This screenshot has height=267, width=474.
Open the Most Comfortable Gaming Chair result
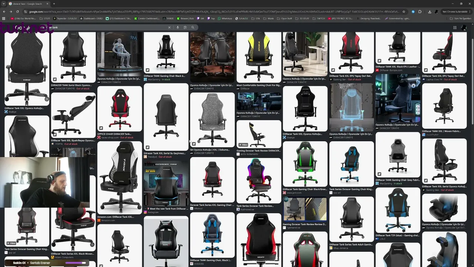(x=259, y=85)
